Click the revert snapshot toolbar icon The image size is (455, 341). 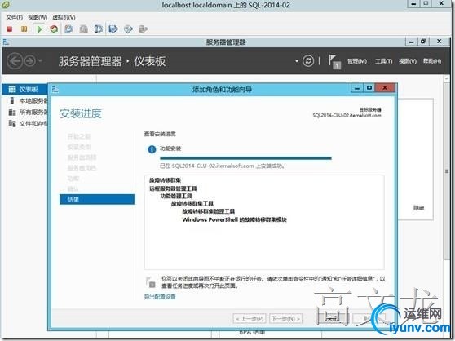pos(84,29)
